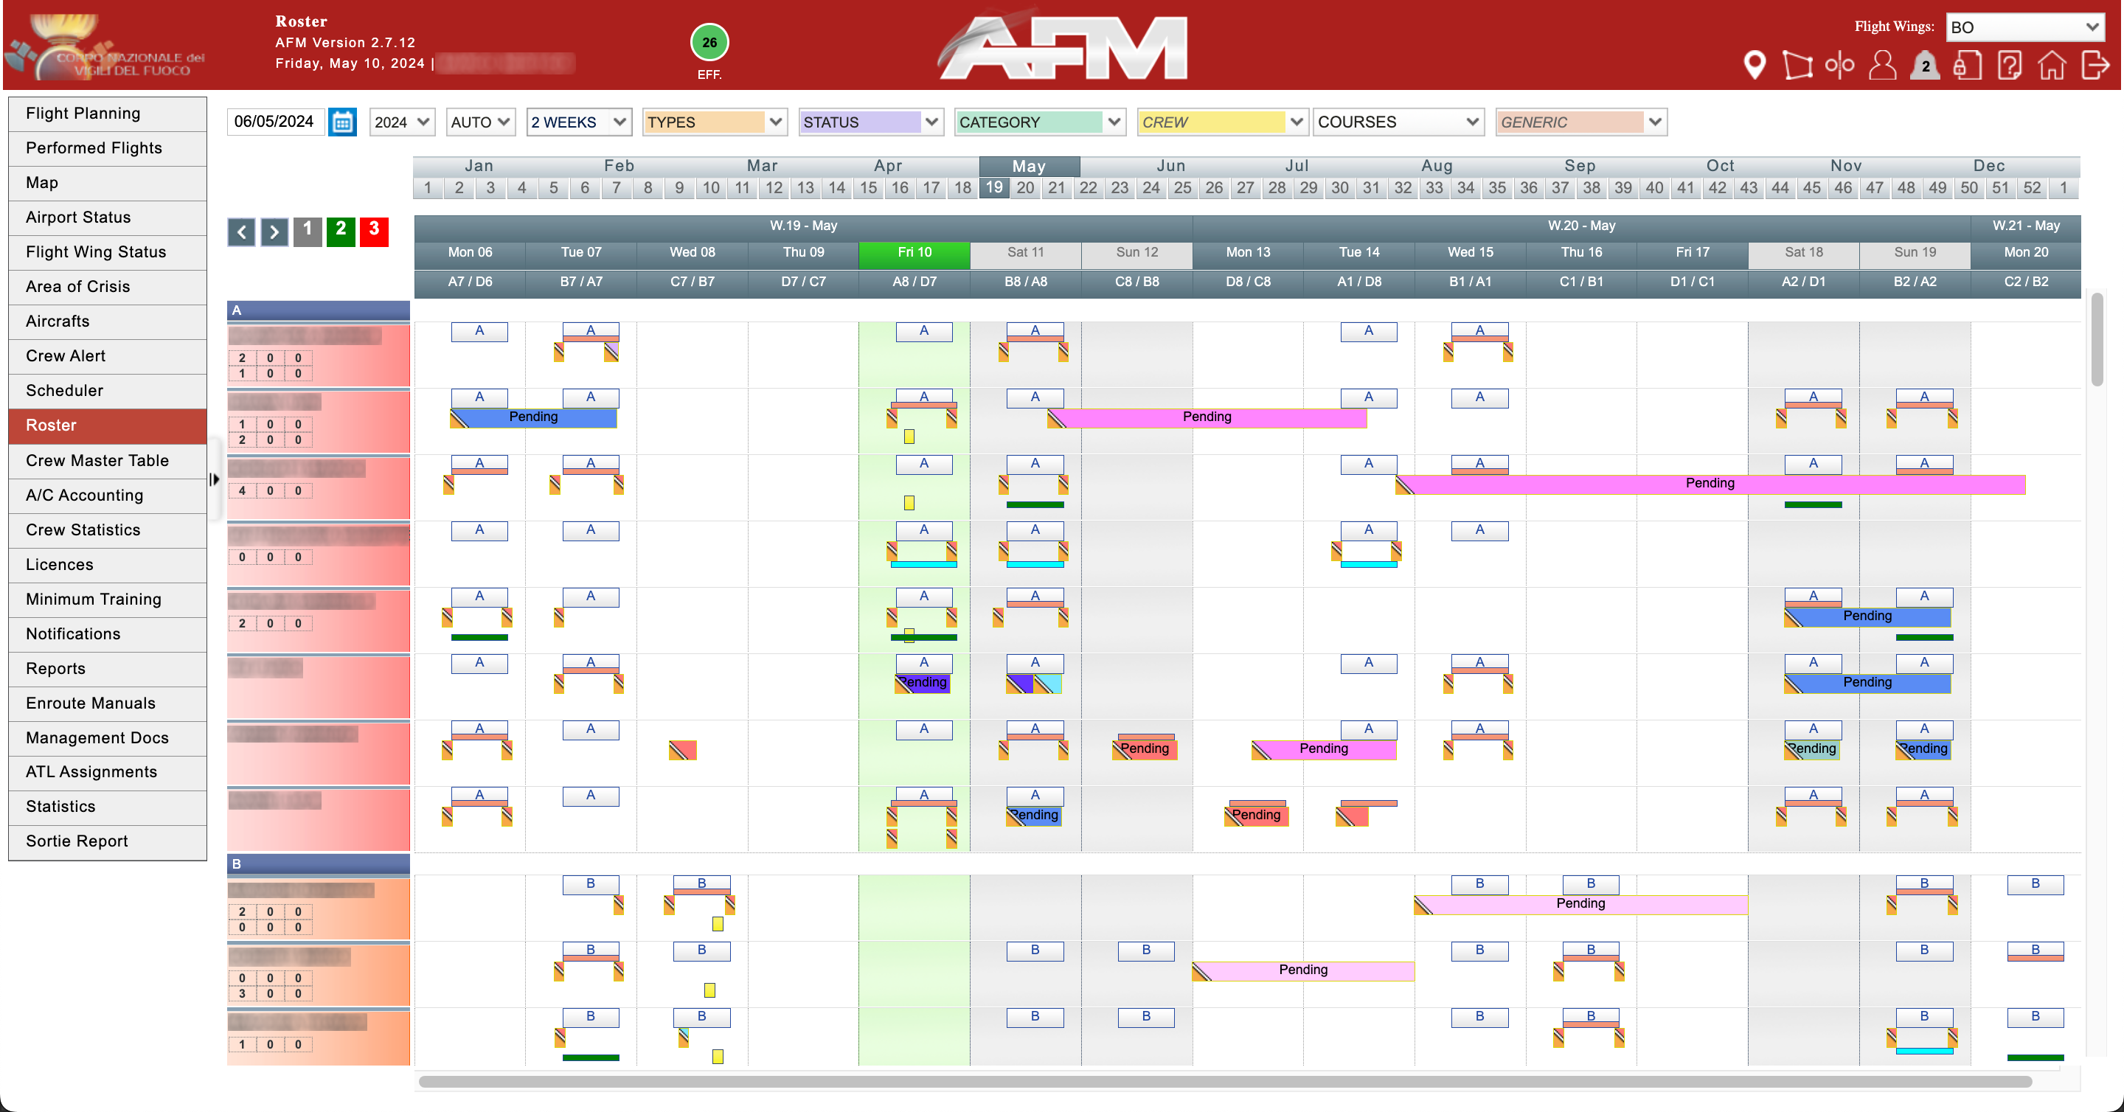This screenshot has height=1112, width=2124.
Task: Open the user profile icon
Action: pos(1882,64)
